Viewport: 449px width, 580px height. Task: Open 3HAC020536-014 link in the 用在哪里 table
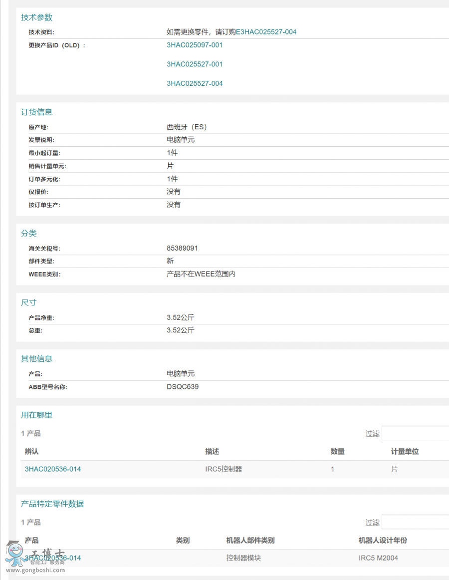pyautogui.click(x=53, y=469)
